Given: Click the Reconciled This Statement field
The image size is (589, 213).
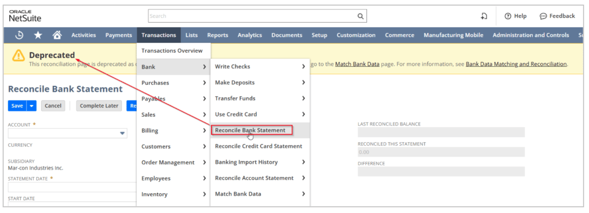Looking at the screenshot, I should coord(441,152).
